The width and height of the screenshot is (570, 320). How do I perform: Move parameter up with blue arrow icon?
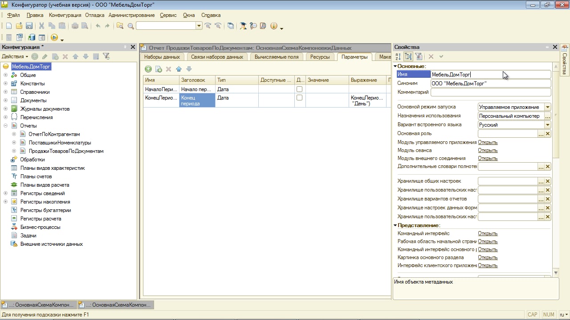click(x=179, y=69)
